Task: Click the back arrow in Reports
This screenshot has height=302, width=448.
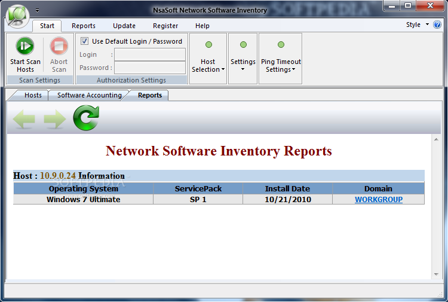Action: pyautogui.click(x=24, y=118)
